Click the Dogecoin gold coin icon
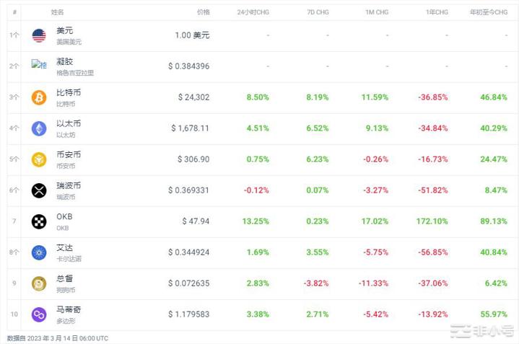 pyautogui.click(x=39, y=283)
